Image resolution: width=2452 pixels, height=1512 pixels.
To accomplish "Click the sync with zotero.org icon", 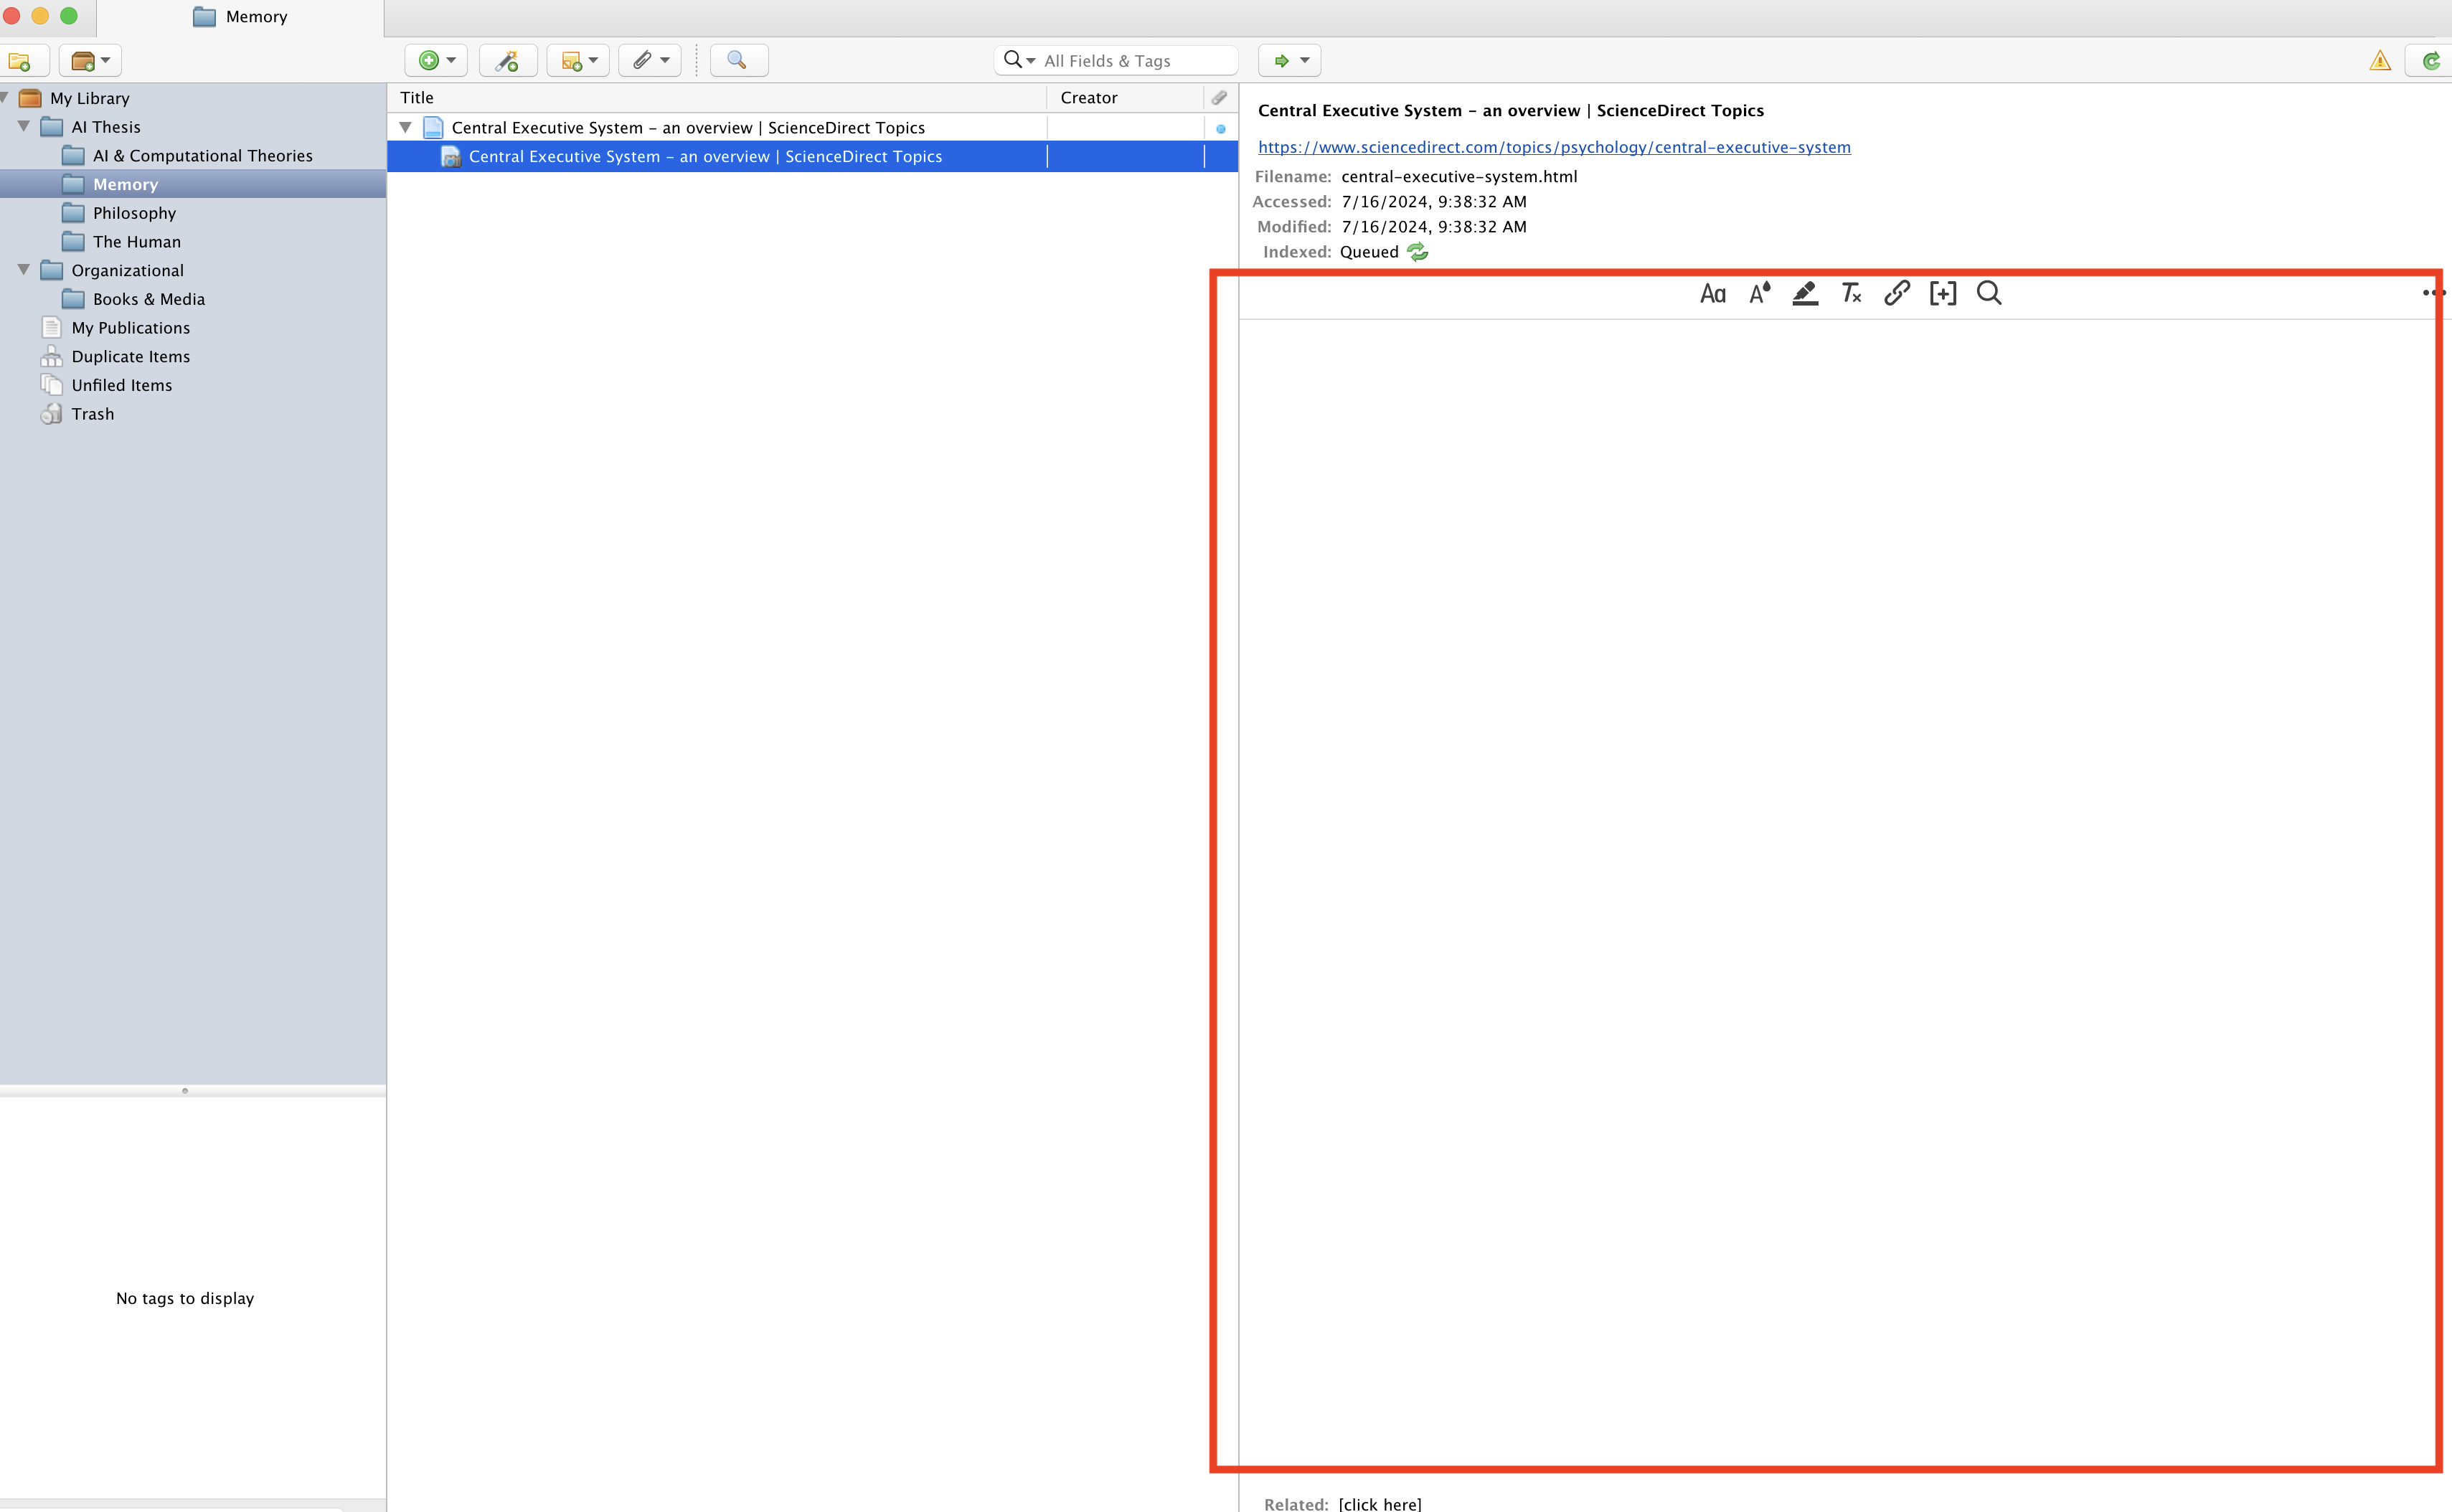I will (2431, 61).
